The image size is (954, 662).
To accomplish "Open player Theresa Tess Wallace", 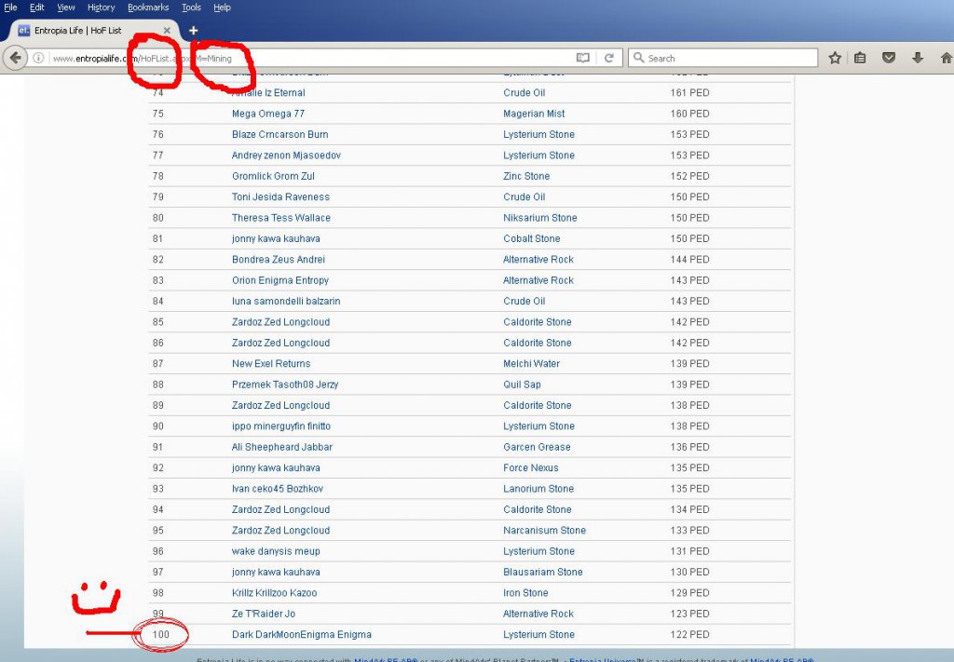I will 281,218.
